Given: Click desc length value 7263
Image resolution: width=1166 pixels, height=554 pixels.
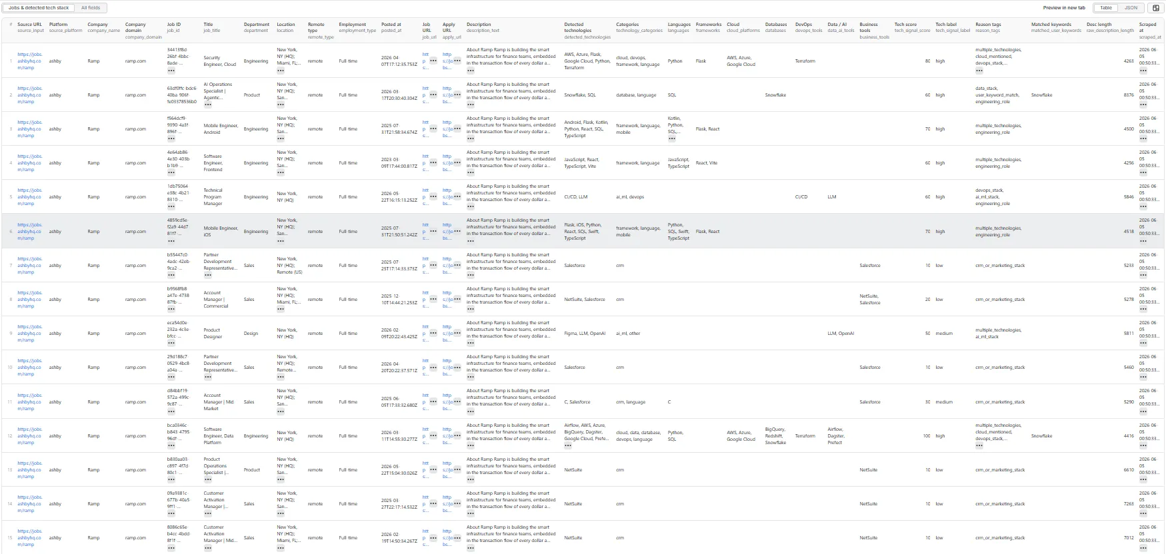Looking at the screenshot, I should 1129,504.
